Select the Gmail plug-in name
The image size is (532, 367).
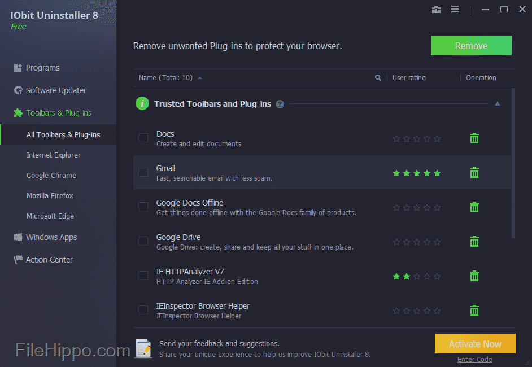click(x=165, y=168)
